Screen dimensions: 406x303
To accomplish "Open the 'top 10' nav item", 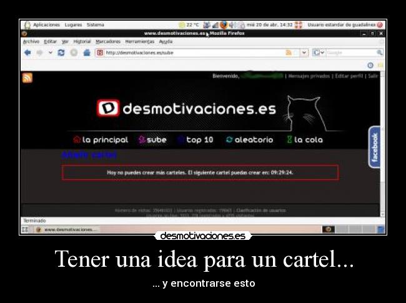I will (x=196, y=140).
